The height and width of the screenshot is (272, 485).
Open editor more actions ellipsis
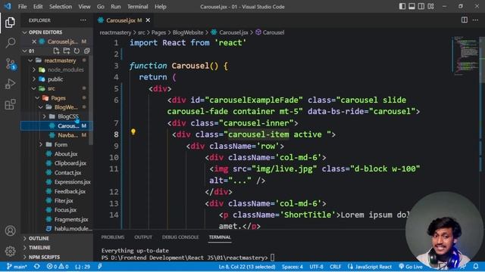click(x=475, y=20)
